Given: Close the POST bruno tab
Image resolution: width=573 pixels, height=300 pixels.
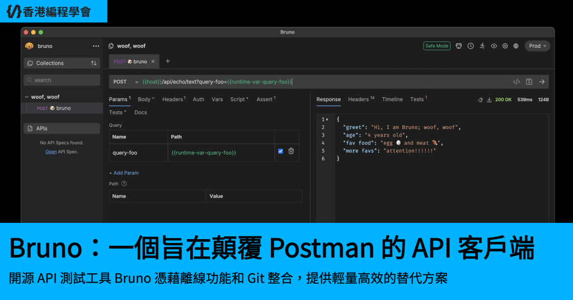Looking at the screenshot, I should [153, 61].
